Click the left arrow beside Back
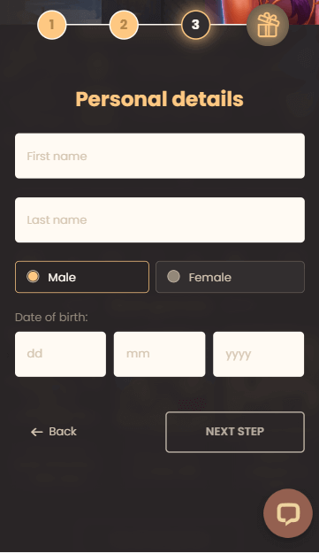The image size is (319, 553). click(x=36, y=432)
